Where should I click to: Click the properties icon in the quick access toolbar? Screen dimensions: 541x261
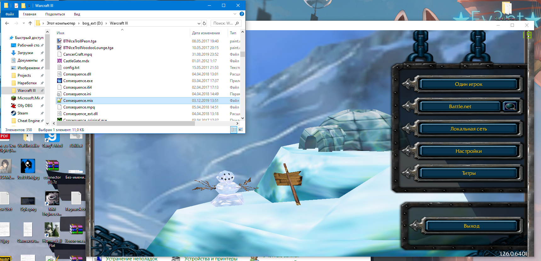[16, 6]
